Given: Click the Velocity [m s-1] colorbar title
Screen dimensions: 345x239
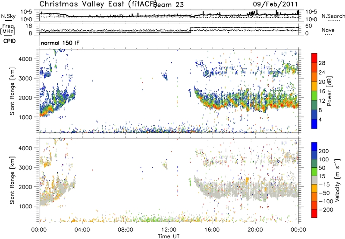Looking at the screenshot, I should 337,180.
